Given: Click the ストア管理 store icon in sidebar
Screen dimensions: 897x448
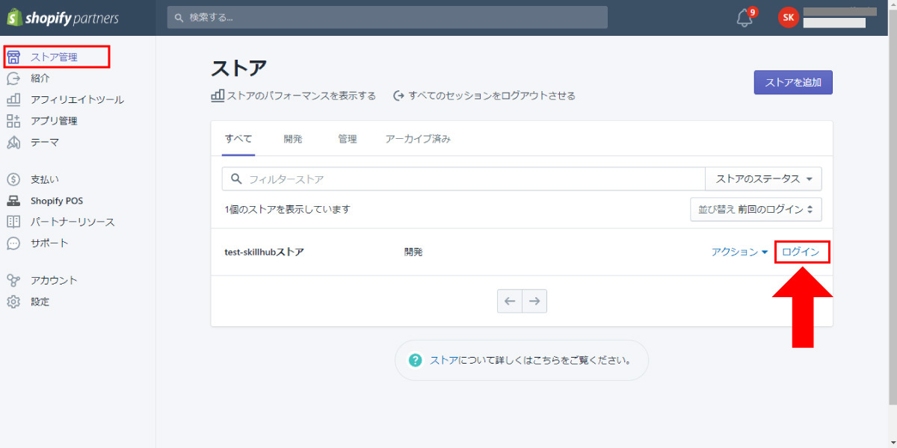Looking at the screenshot, I should click(13, 57).
